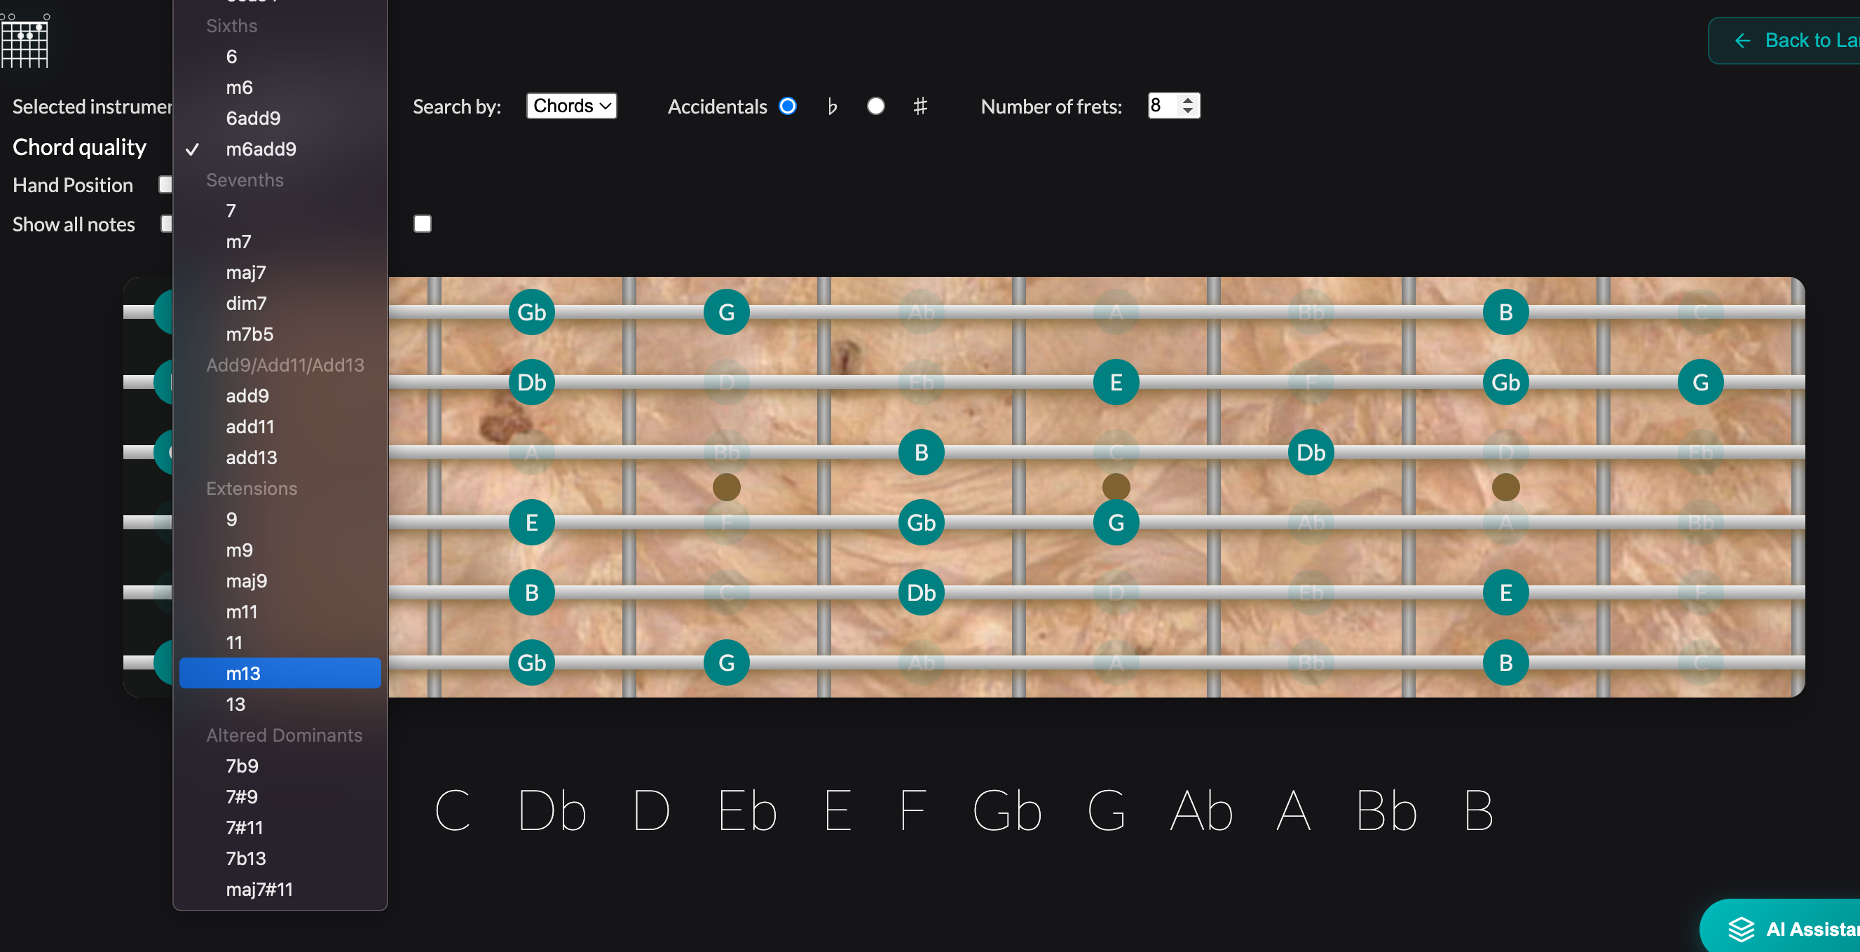Screen dimensions: 1860x952
Task: Check the Show all notes checkbox
Action: pos(167,224)
